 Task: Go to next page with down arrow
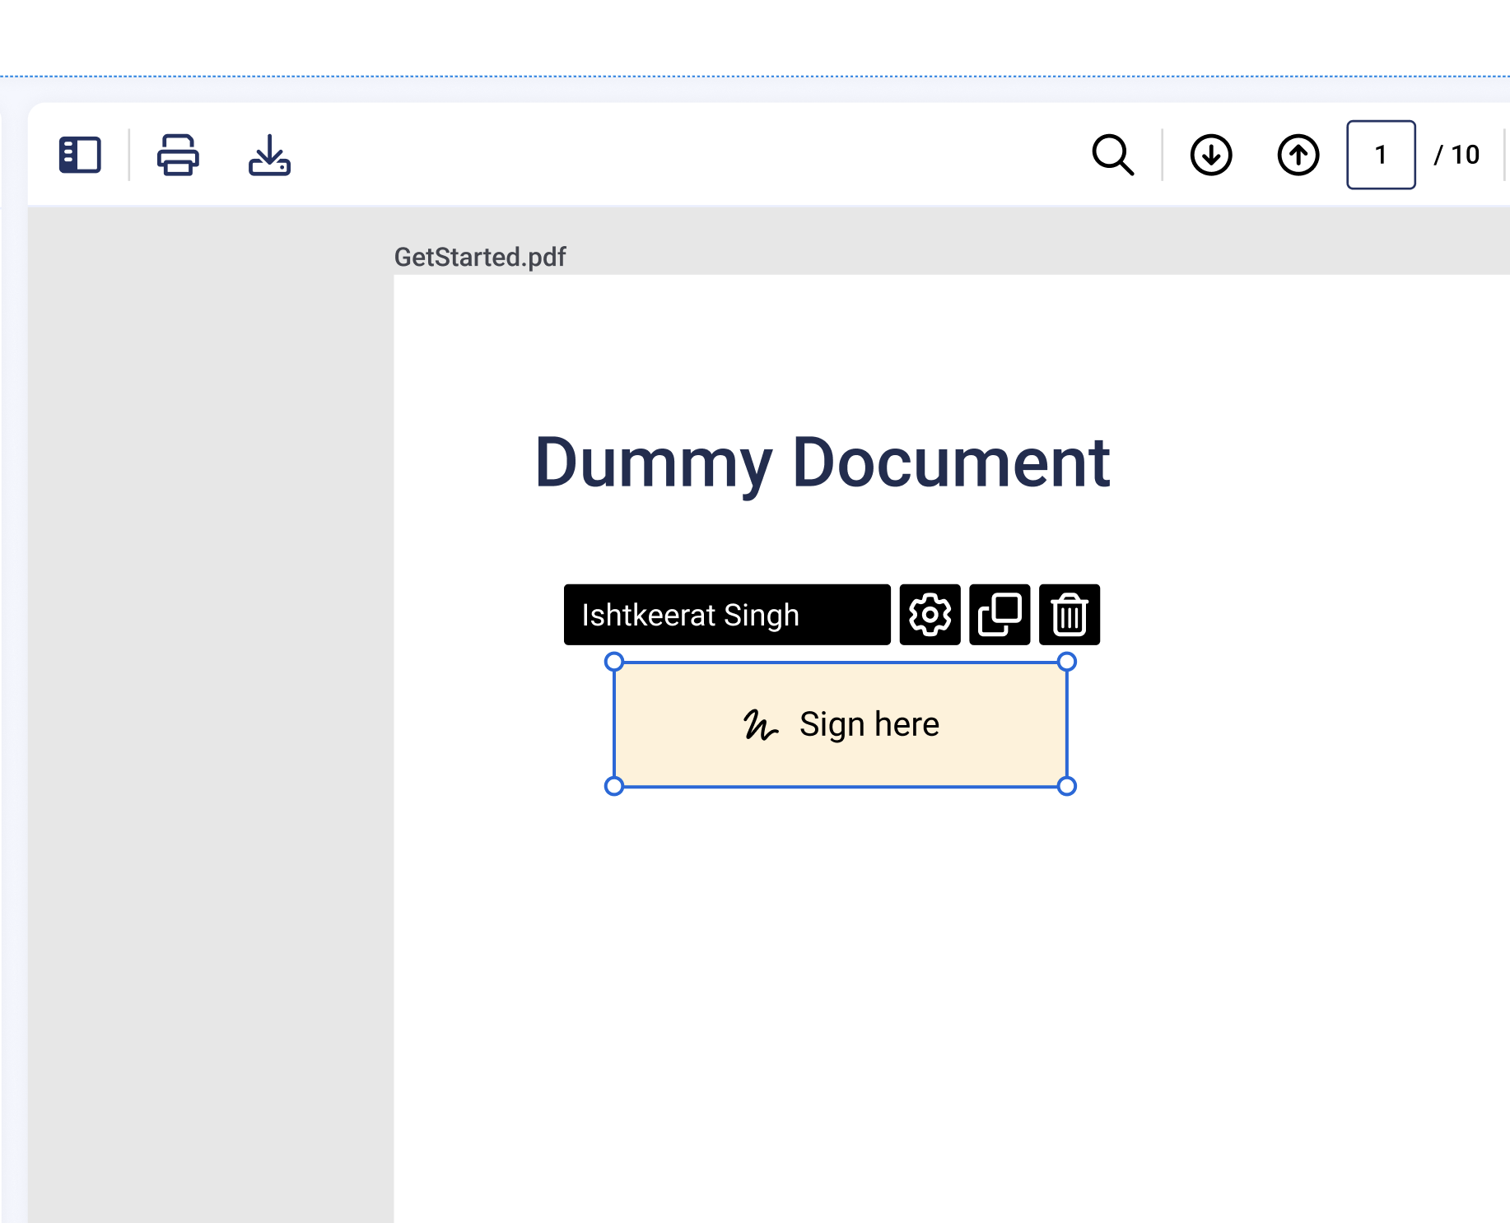1210,155
